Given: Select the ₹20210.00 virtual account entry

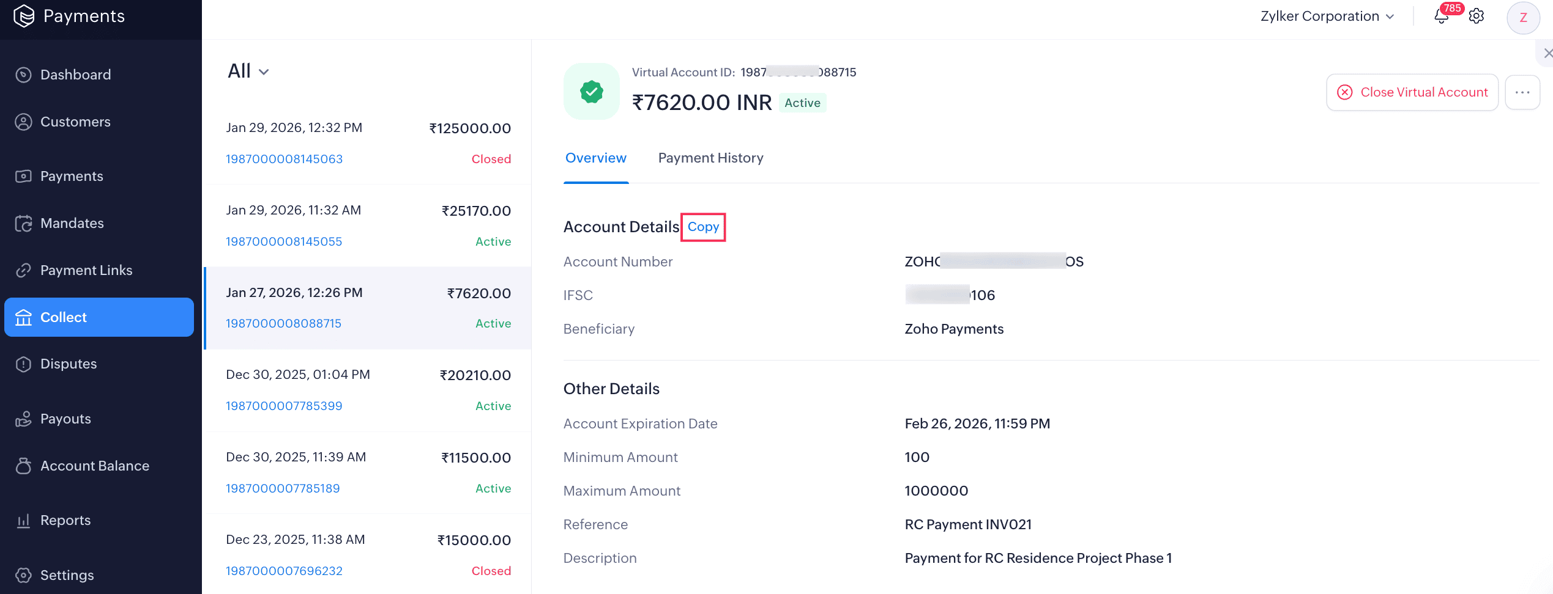Looking at the screenshot, I should pyautogui.click(x=368, y=390).
